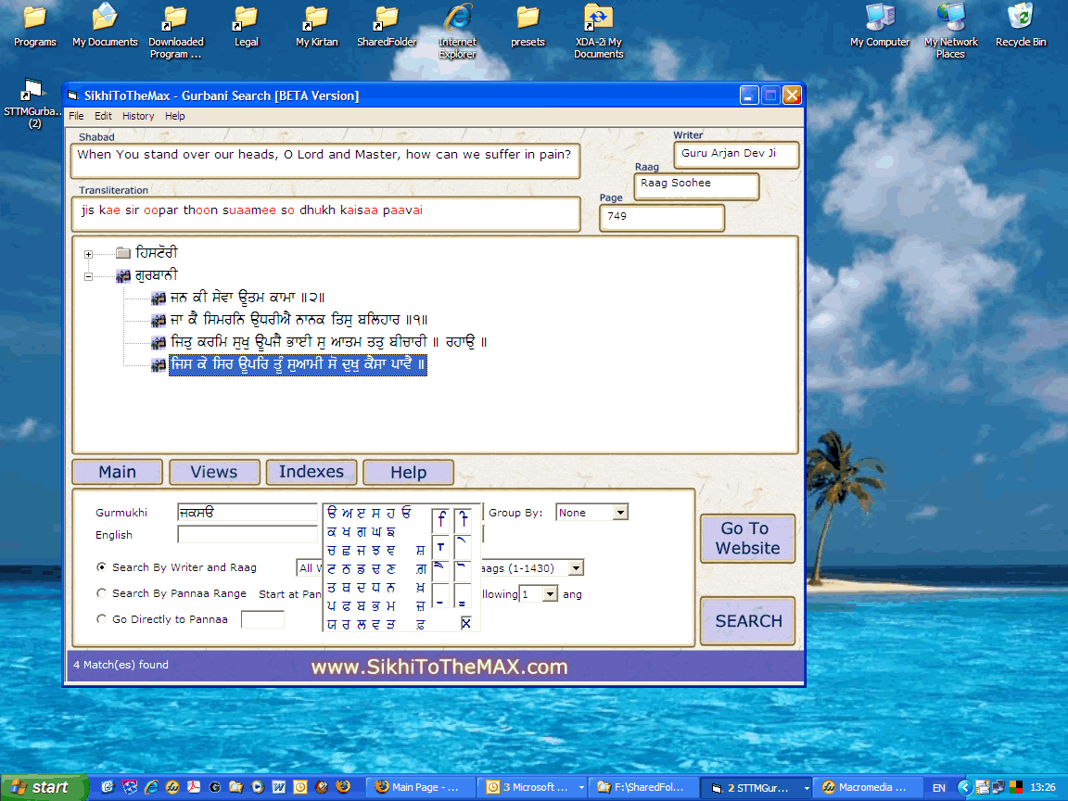This screenshot has width=1068, height=801.
Task: Click the ਮ letter on Gurmukhi keyboard
Action: point(391,605)
